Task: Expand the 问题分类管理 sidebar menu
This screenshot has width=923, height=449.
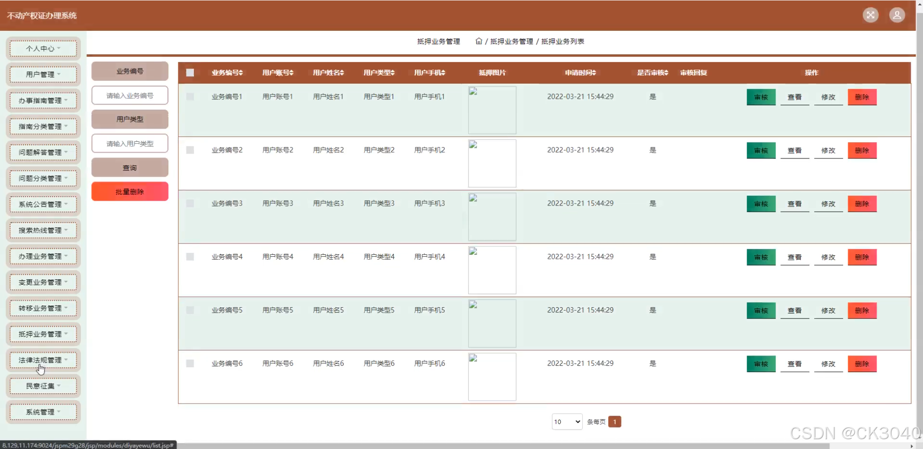Action: pyautogui.click(x=43, y=178)
